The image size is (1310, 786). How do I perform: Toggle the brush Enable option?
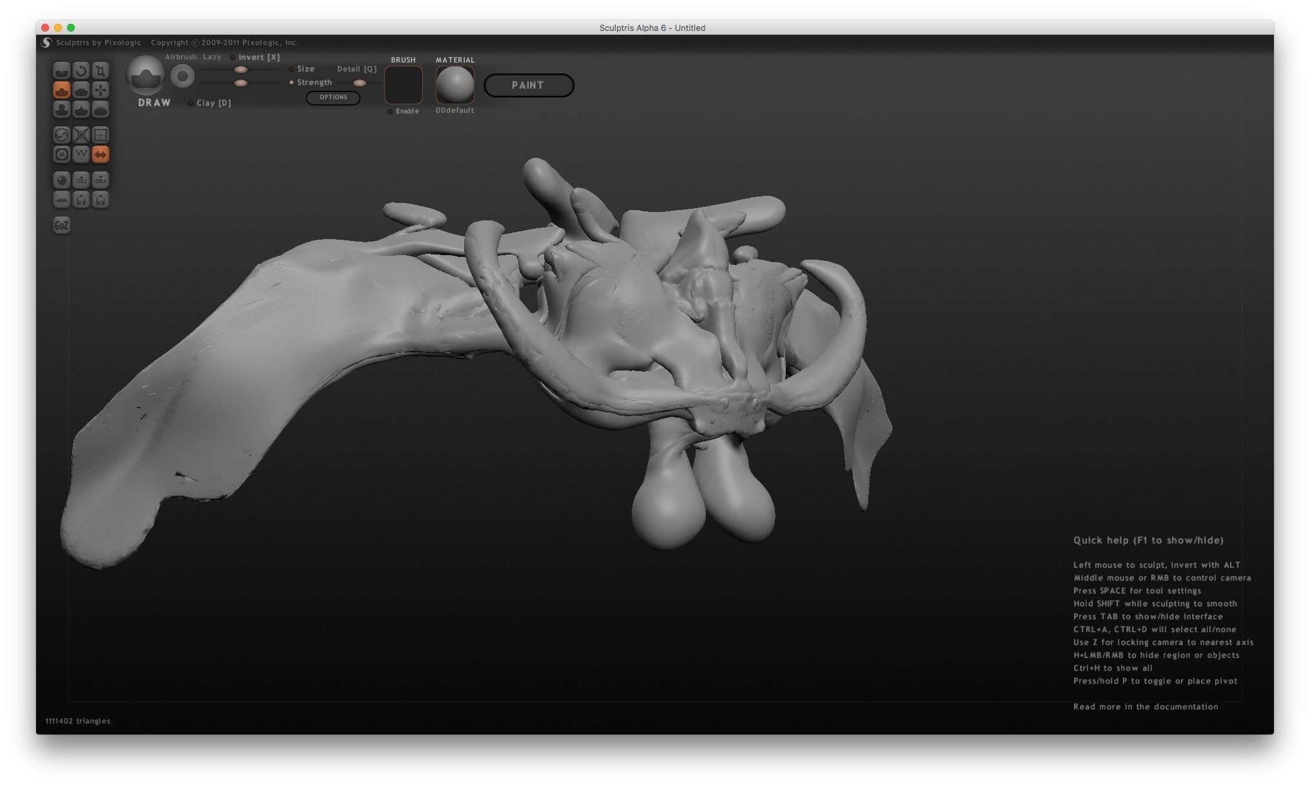point(403,111)
